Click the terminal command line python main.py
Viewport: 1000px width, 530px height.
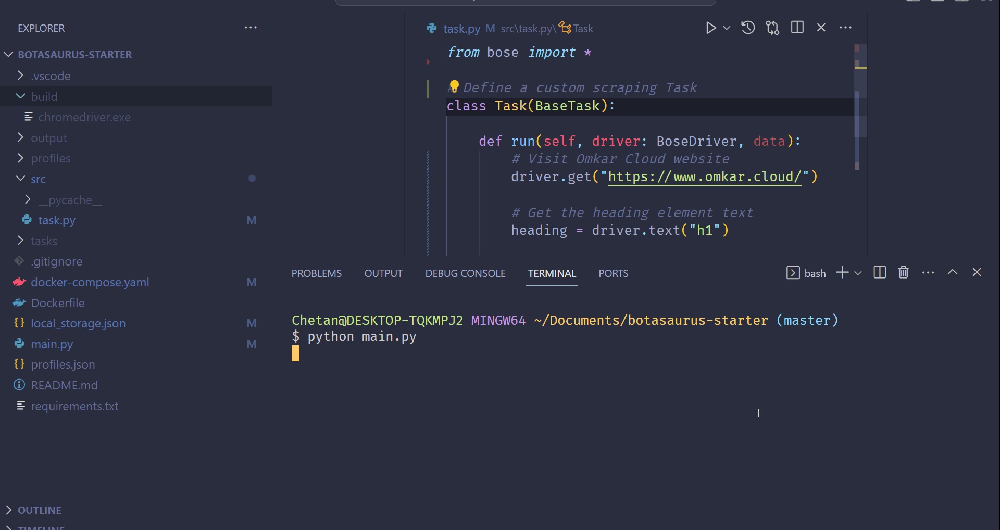point(361,336)
